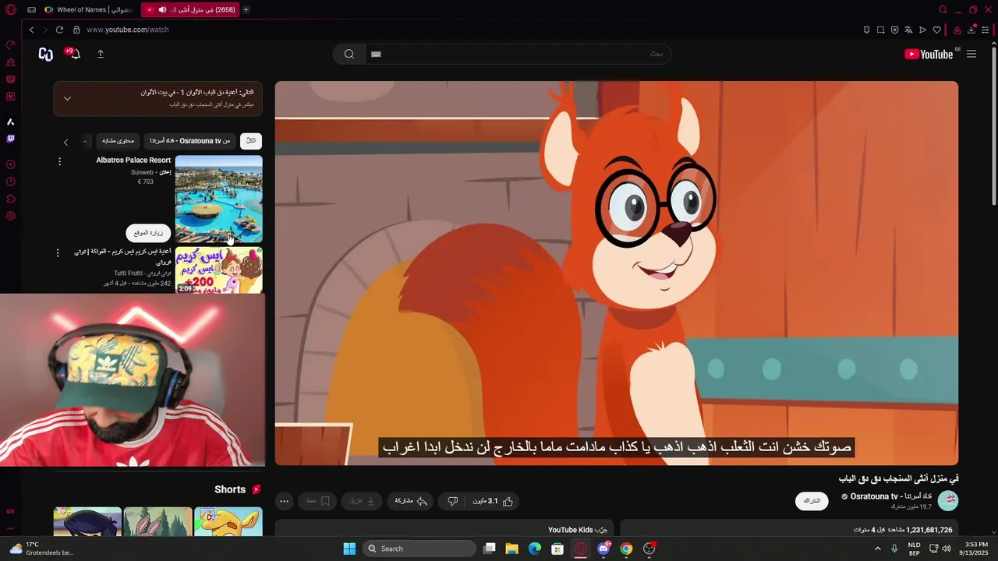
Task: Open the history clock icon in the sidebar
Action: point(11,182)
